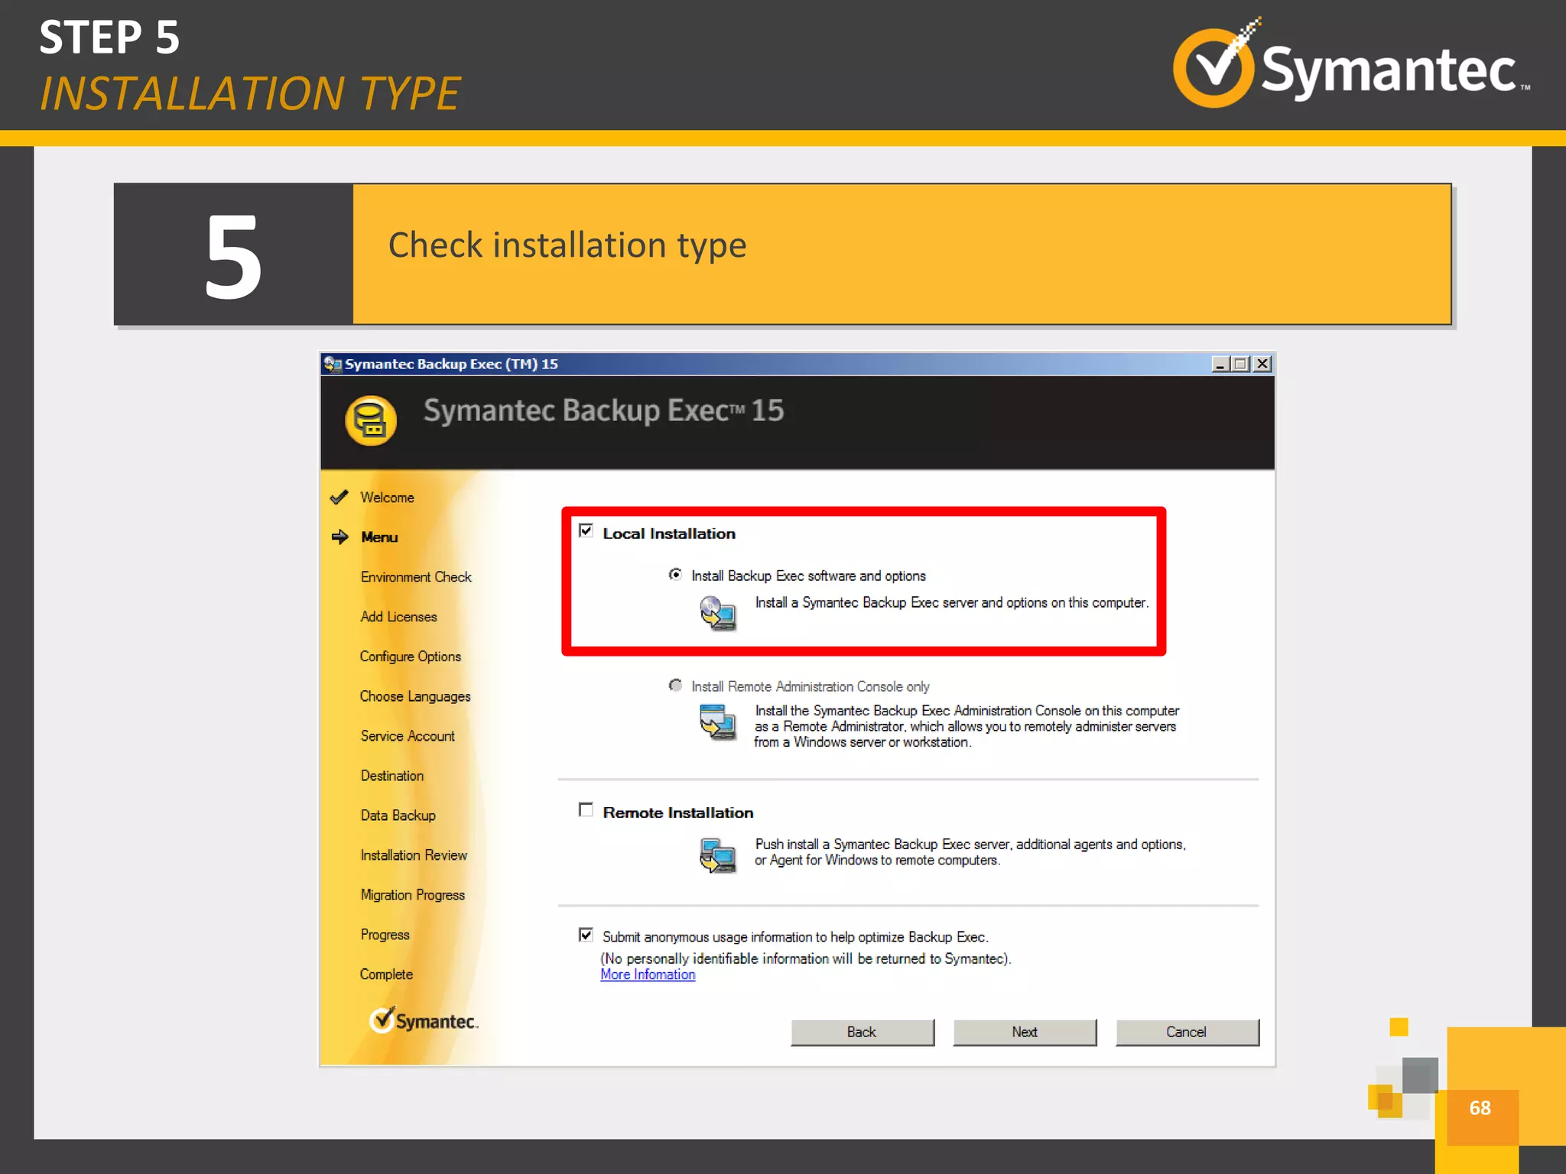The image size is (1566, 1174).
Task: Click the Remote Administration Console icon
Action: pyautogui.click(x=717, y=722)
